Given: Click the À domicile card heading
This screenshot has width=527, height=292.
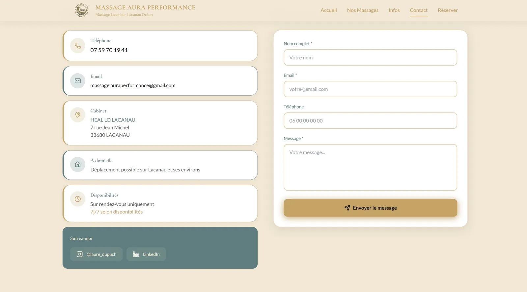Looking at the screenshot, I should click(101, 161).
